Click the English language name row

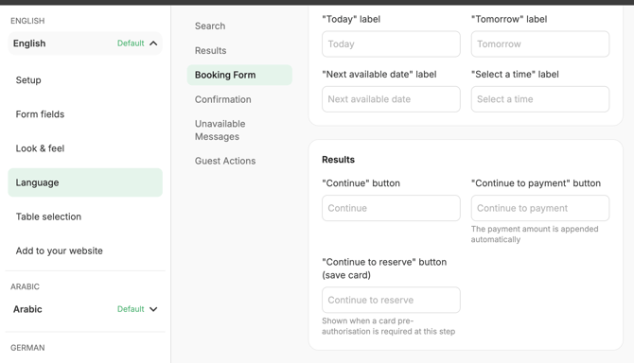click(85, 43)
